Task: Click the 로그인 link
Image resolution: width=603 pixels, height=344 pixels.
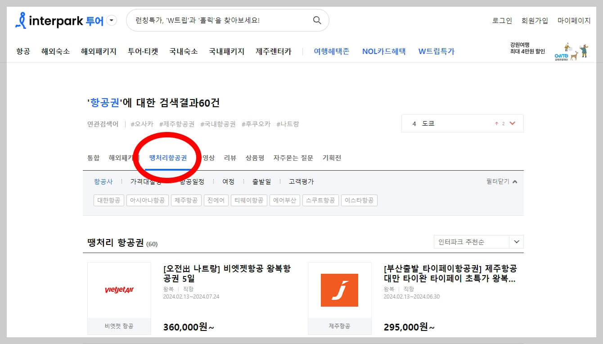Action: point(501,20)
